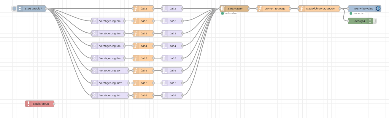The image size is (389, 118).
Task: Select the IoB write value node
Action: tap(364, 9)
